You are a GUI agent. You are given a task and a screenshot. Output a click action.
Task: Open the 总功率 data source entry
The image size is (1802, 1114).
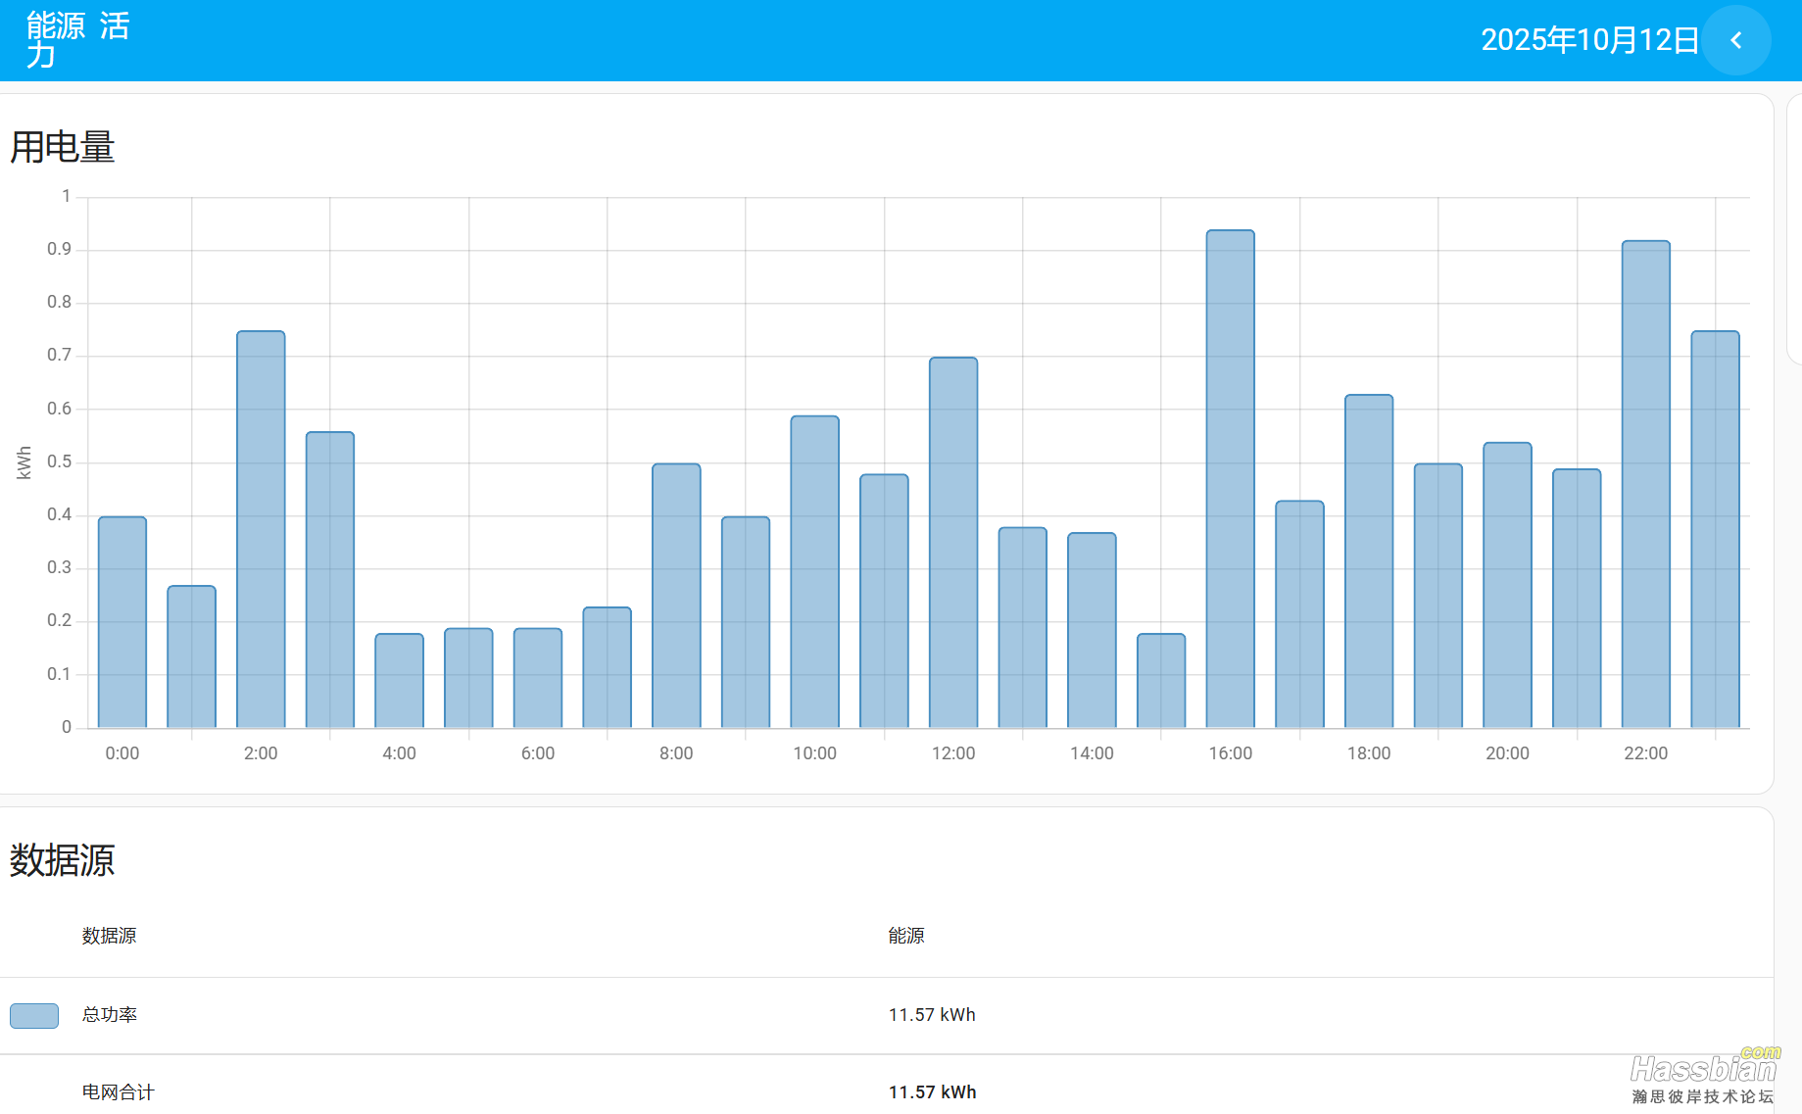(x=110, y=1015)
